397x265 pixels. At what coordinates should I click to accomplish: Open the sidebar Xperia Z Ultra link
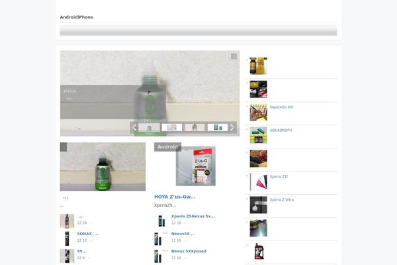282,200
